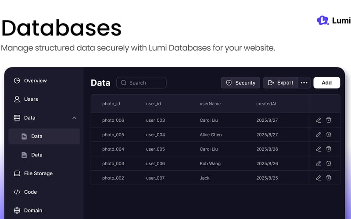This screenshot has width=351, height=219.
Task: Delete the photo_002 row
Action: (x=328, y=178)
